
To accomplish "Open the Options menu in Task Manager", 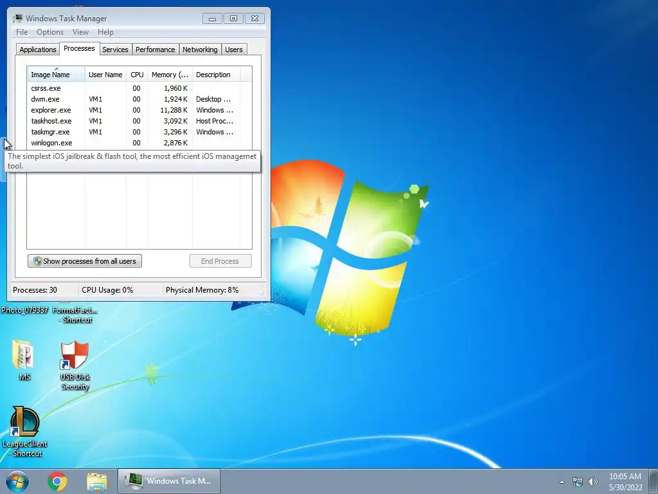I will [x=50, y=32].
